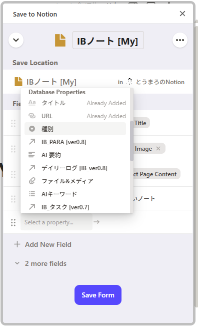Click the already-added URL property
This screenshot has height=330, width=198.
(x=75, y=116)
